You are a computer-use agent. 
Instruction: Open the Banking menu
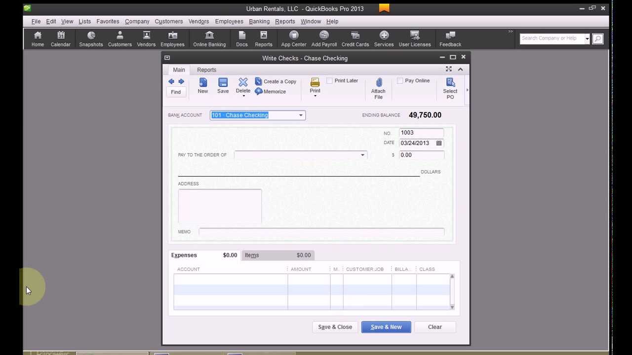pos(259,21)
